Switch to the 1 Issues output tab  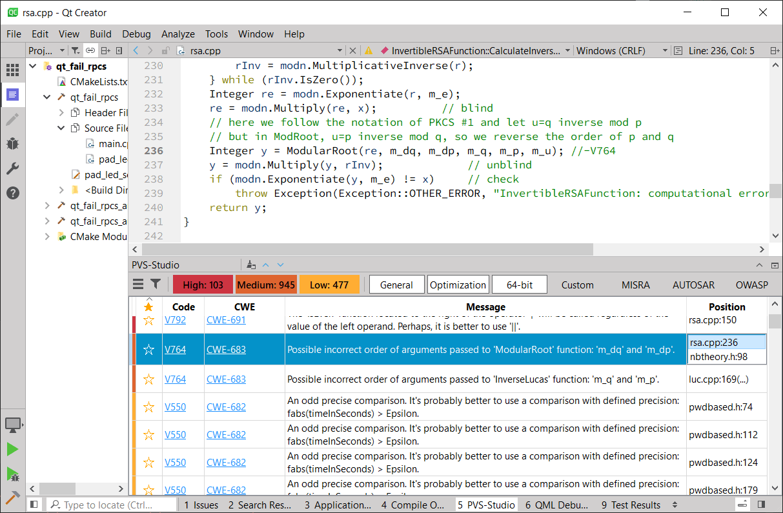(x=201, y=505)
